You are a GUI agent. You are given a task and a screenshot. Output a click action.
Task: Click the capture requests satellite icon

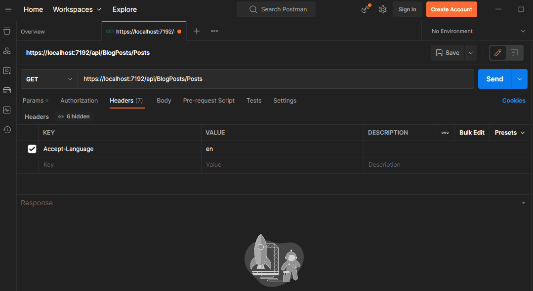(x=366, y=9)
